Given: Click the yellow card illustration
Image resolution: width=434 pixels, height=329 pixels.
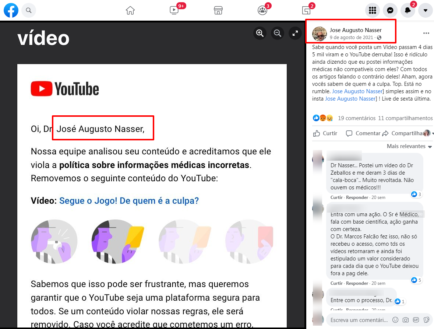Looking at the screenshot, I should pyautogui.click(x=118, y=241).
